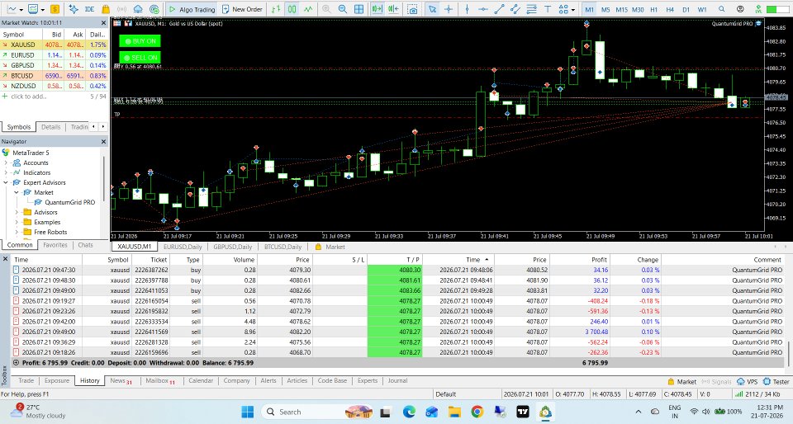Select the equidistant channel tool
This screenshot has width=793, height=424.
515,9
